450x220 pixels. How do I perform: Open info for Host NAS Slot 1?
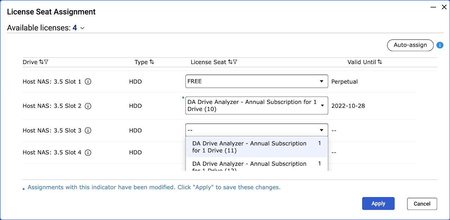click(88, 82)
